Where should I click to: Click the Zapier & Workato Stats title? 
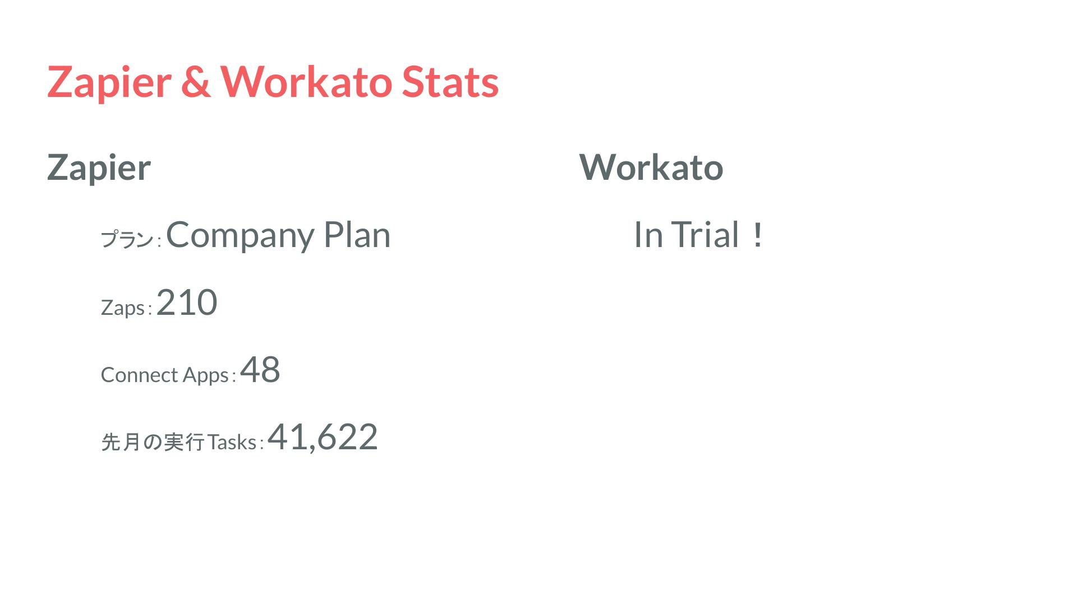point(273,82)
